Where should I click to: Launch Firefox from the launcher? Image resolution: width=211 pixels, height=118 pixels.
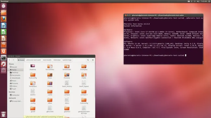[x=4, y=19]
